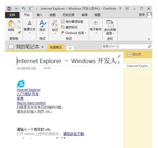Viewport: 158px width, 148px height.
Task: Expand the 粘贴 paste options arrow
Action: point(11,33)
